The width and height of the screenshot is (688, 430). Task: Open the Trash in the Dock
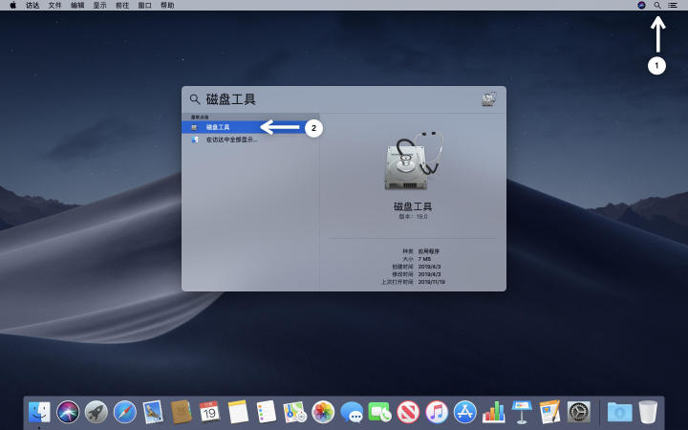pos(648,413)
